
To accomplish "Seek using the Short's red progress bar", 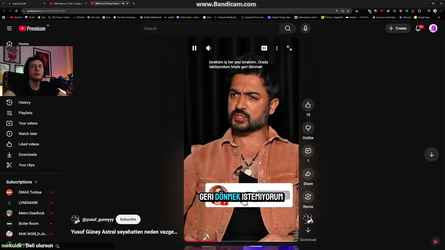I will [241, 241].
